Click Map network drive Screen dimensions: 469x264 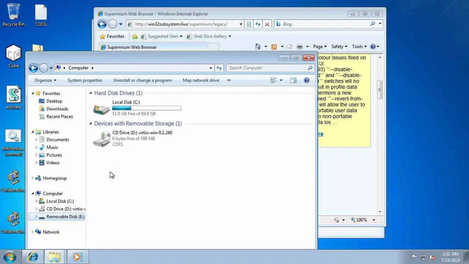[201, 80]
